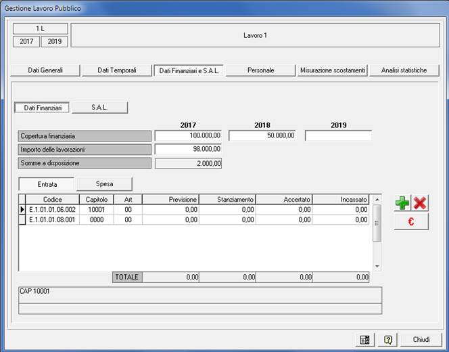This screenshot has height=352, width=449.
Task: Switch to the Dati Generali tab
Action: tap(45, 70)
